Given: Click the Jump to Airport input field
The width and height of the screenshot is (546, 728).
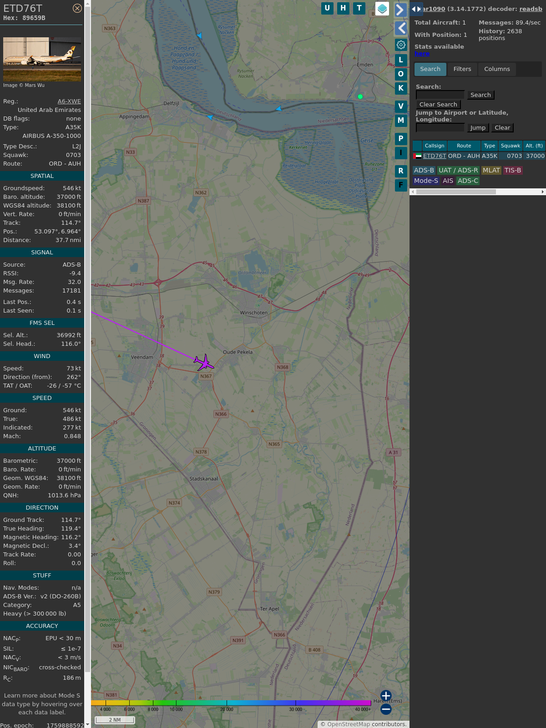Looking at the screenshot, I should click(x=440, y=128).
